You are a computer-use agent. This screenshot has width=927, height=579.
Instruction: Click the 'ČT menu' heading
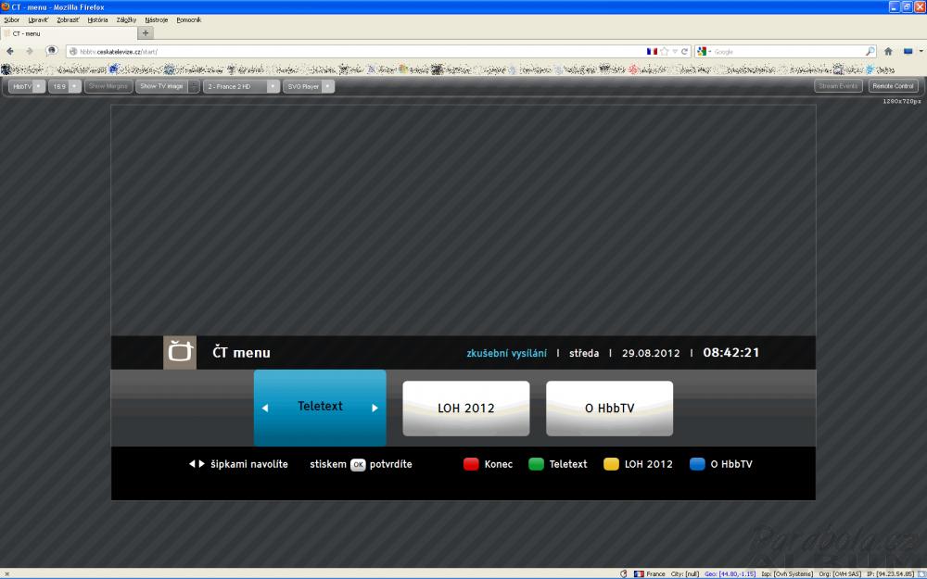click(241, 353)
